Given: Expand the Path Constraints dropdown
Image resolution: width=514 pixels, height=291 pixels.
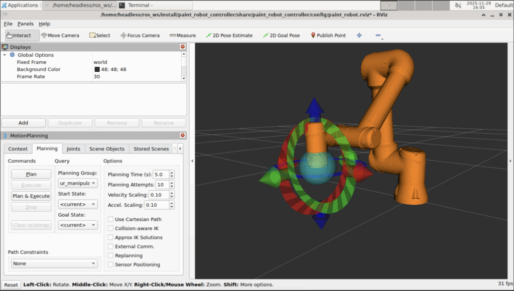Looking at the screenshot, I should (x=55, y=263).
